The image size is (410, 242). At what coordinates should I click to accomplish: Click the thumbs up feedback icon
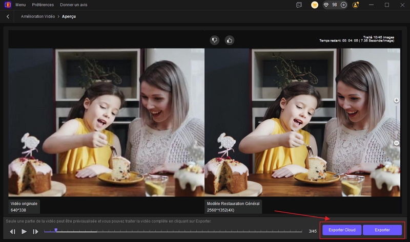click(x=229, y=40)
